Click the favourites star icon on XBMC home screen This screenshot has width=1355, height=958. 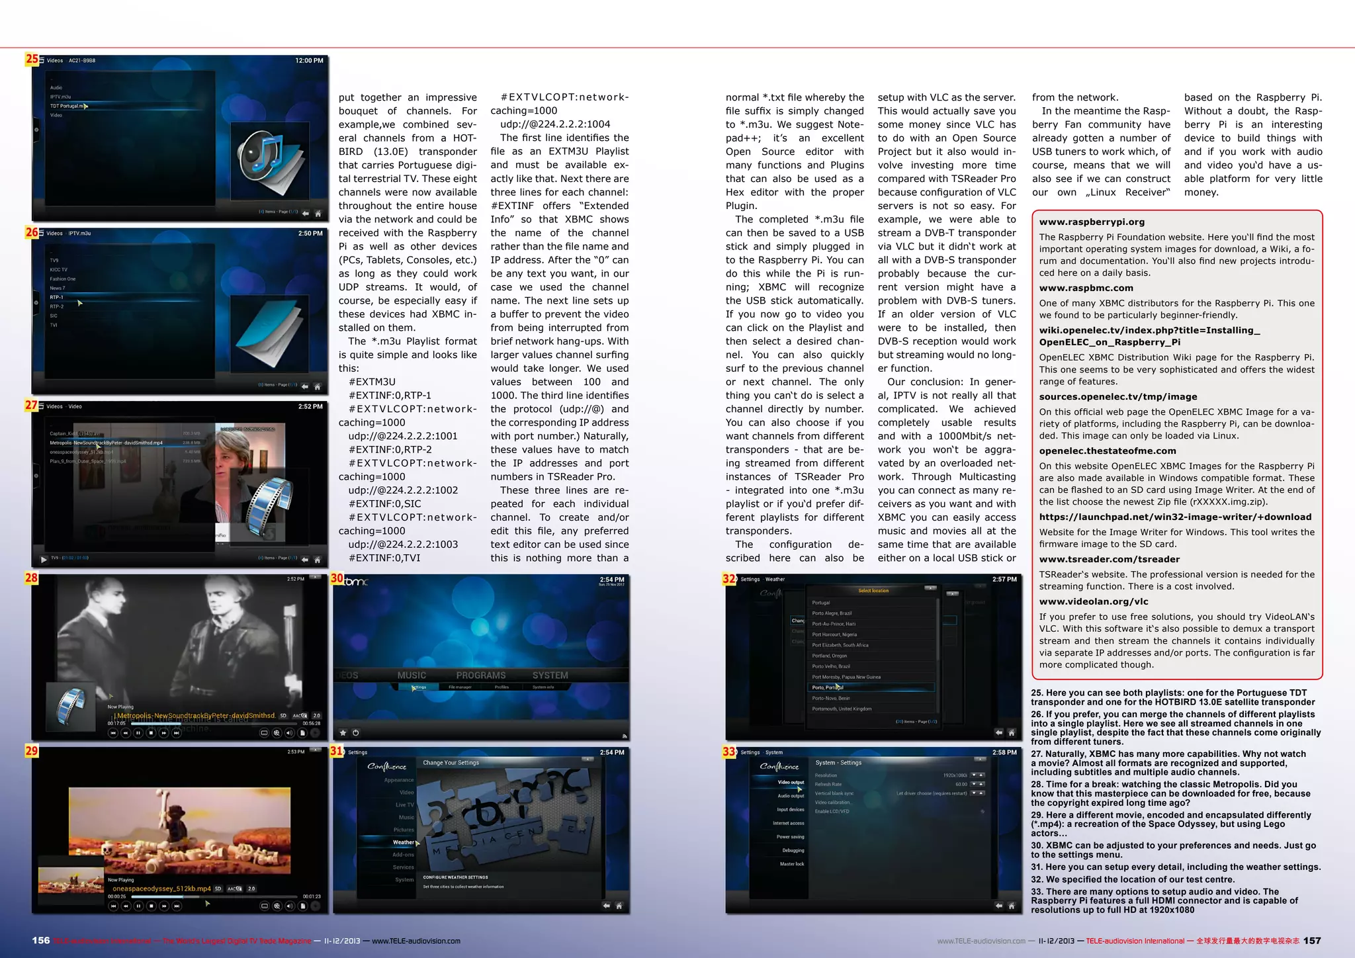pyautogui.click(x=343, y=732)
